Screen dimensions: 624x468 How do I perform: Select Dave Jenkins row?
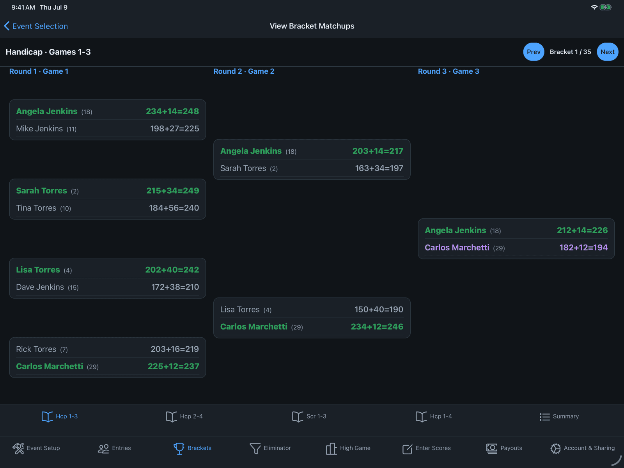(x=108, y=287)
